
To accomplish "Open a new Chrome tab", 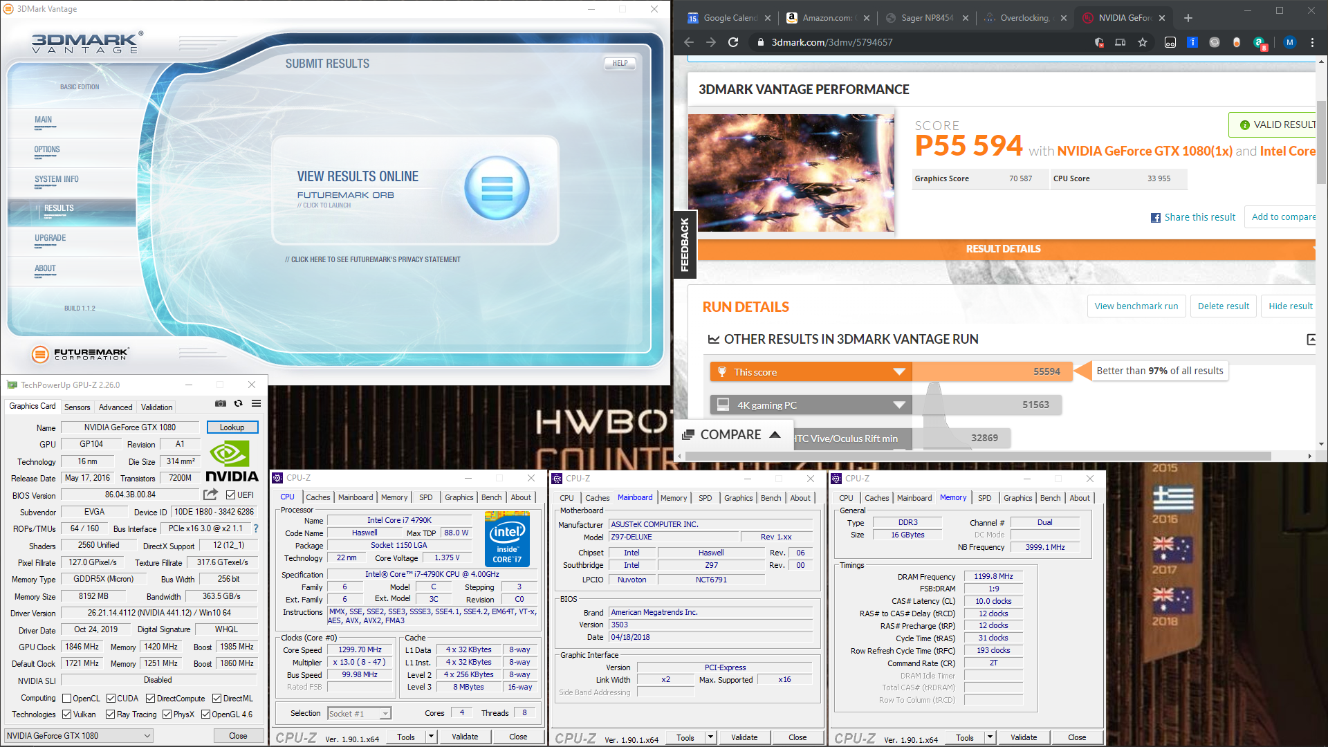I will (x=1188, y=18).
